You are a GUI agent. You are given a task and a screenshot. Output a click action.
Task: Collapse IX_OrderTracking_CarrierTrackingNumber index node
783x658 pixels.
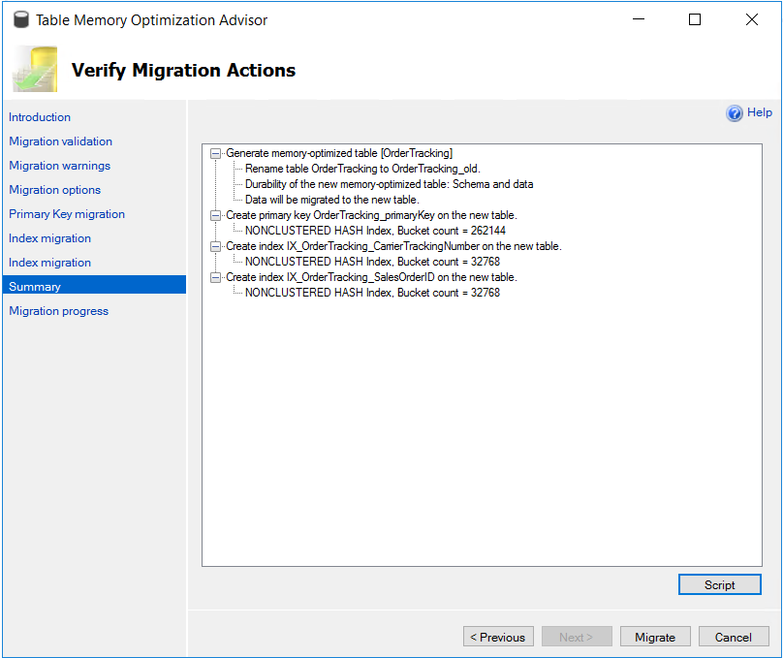(215, 246)
